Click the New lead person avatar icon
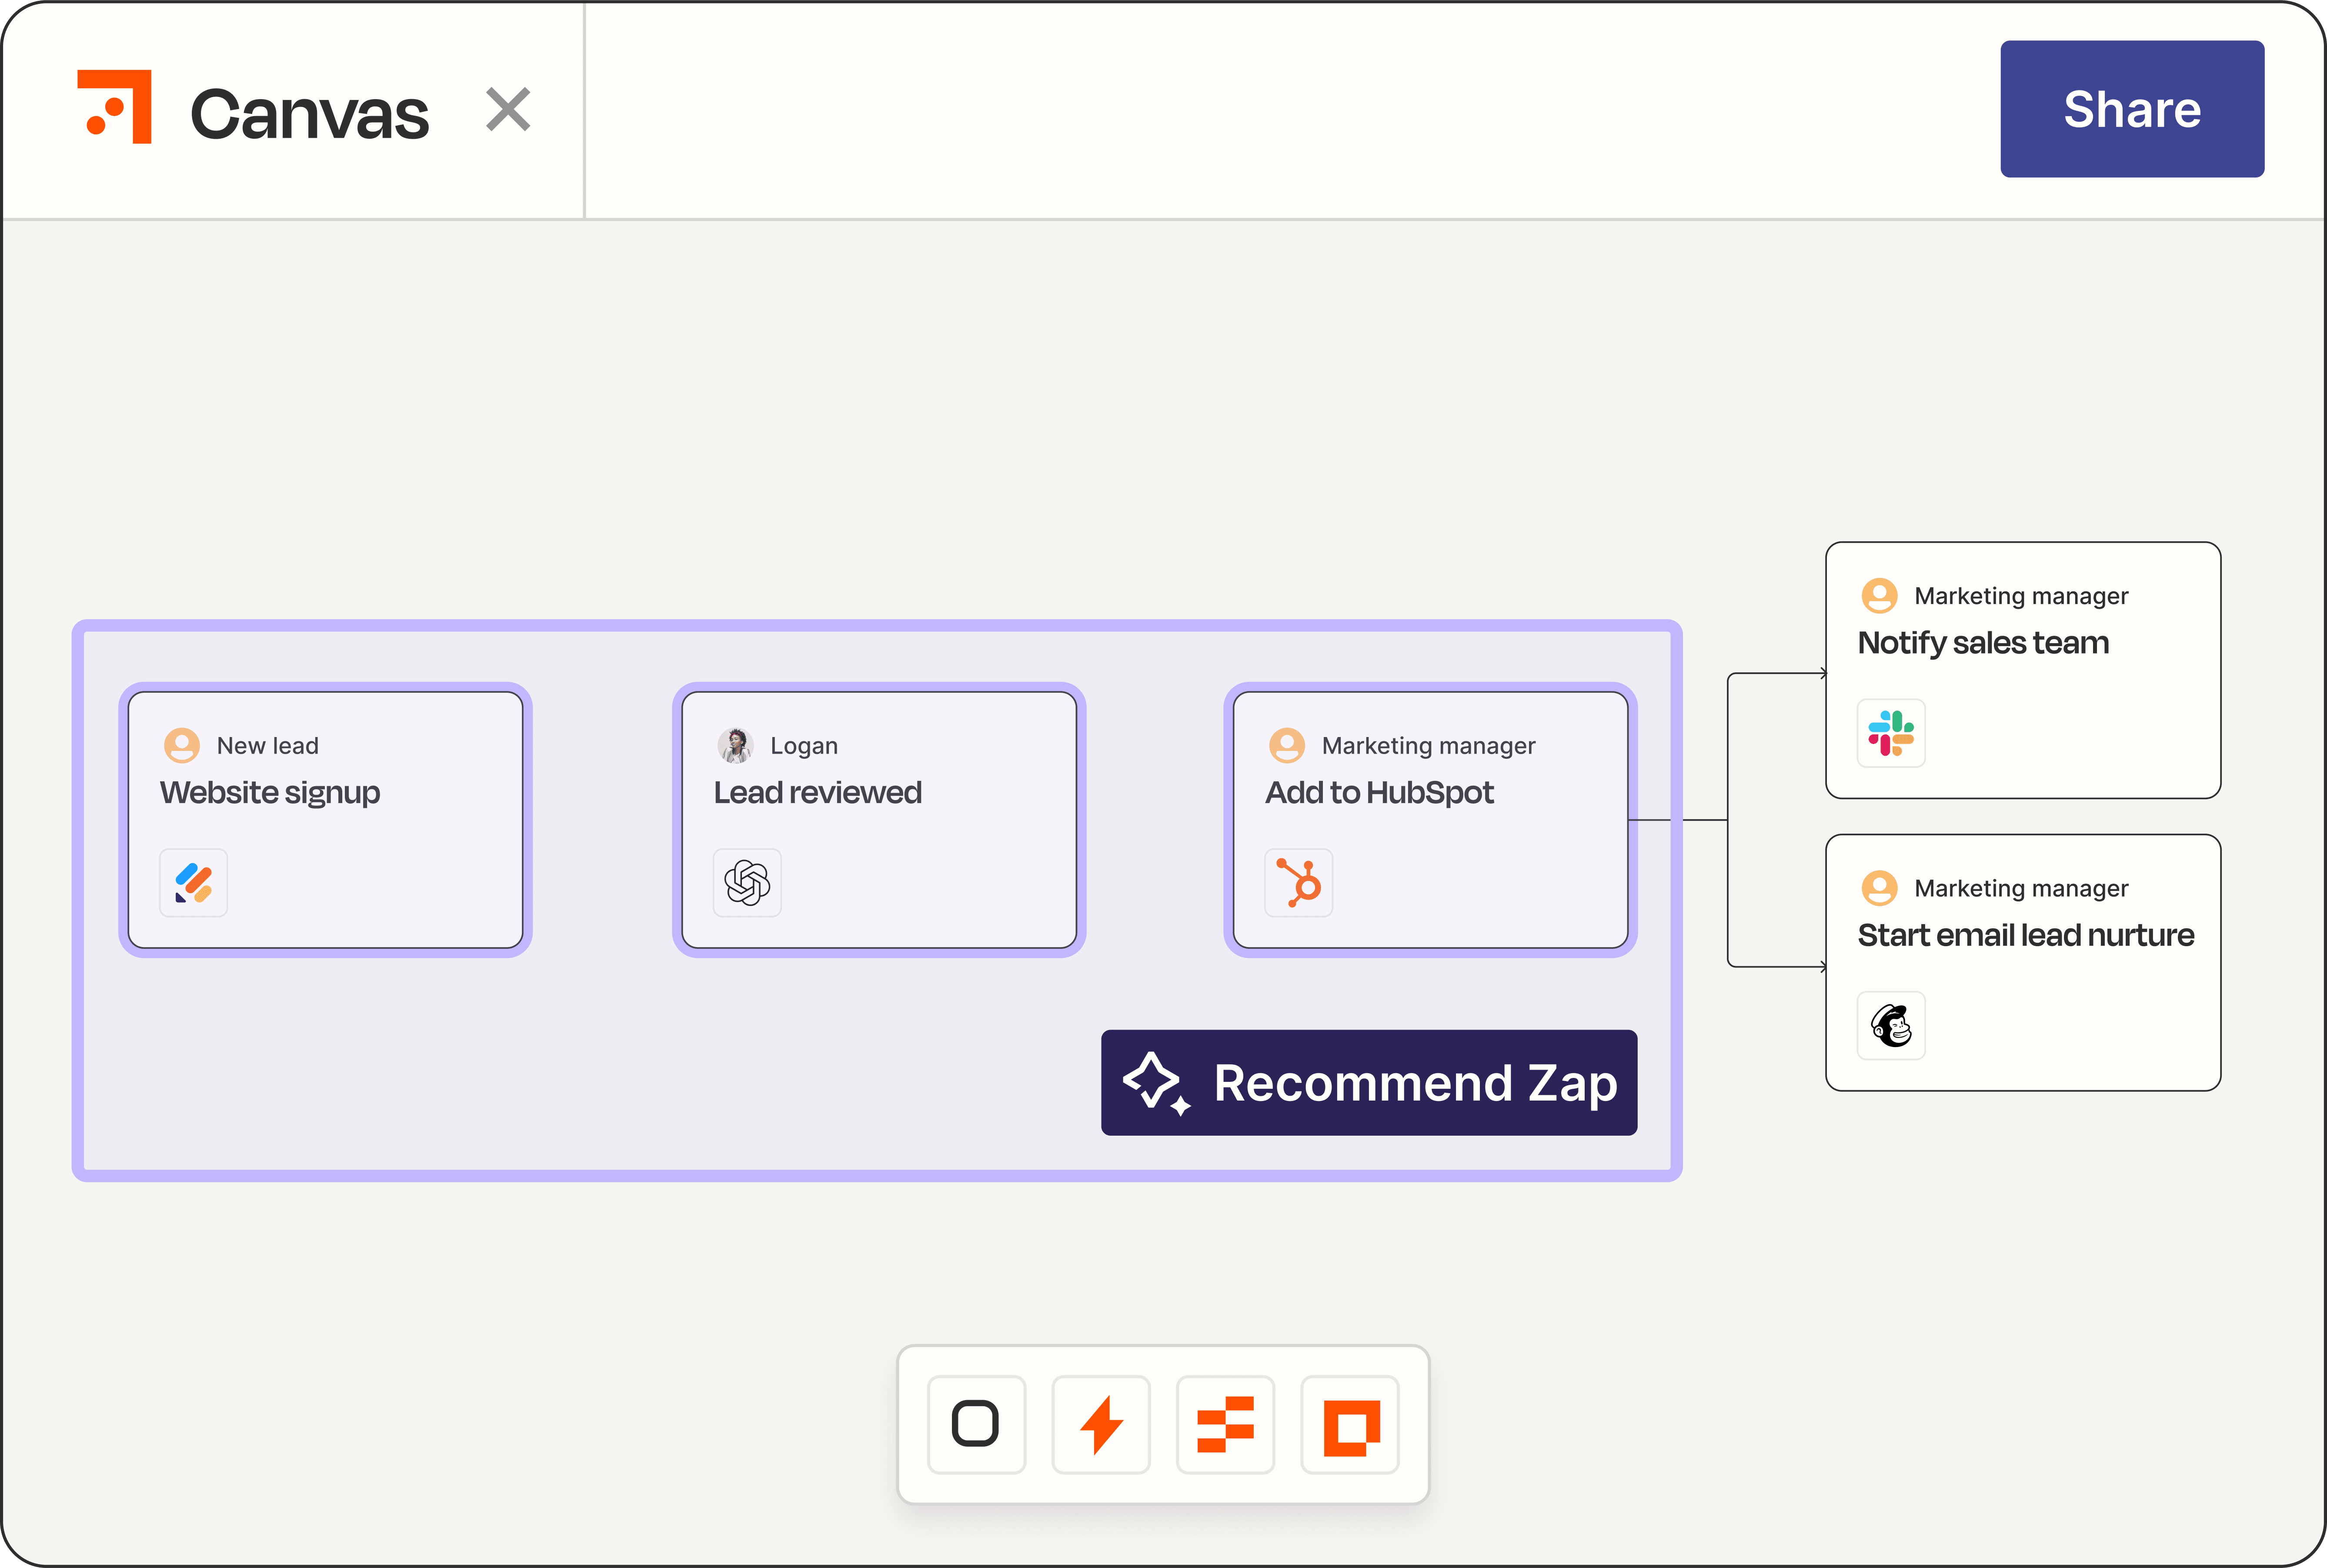This screenshot has height=1568, width=2327. click(x=182, y=745)
